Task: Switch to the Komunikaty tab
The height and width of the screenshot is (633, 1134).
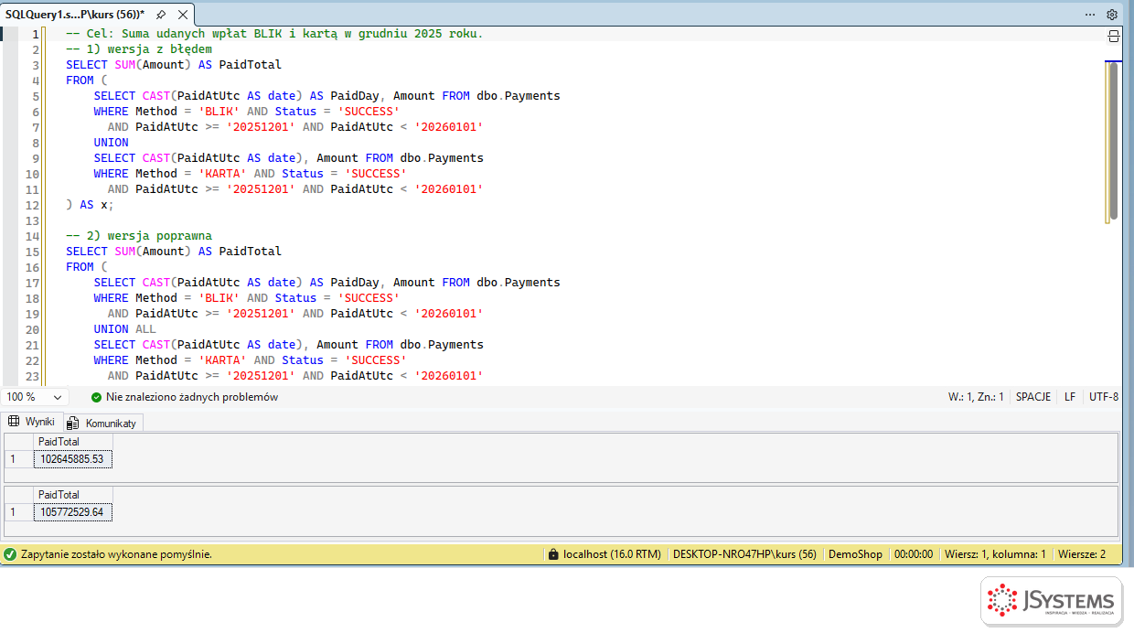Action: coord(102,423)
